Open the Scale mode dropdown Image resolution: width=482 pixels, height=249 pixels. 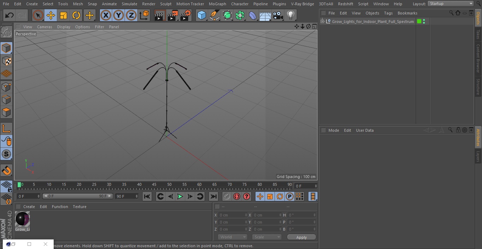266,237
